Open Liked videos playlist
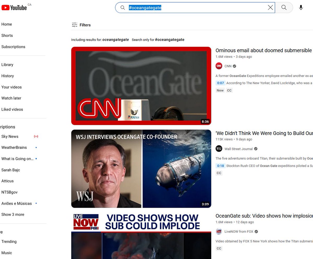 click(12, 109)
